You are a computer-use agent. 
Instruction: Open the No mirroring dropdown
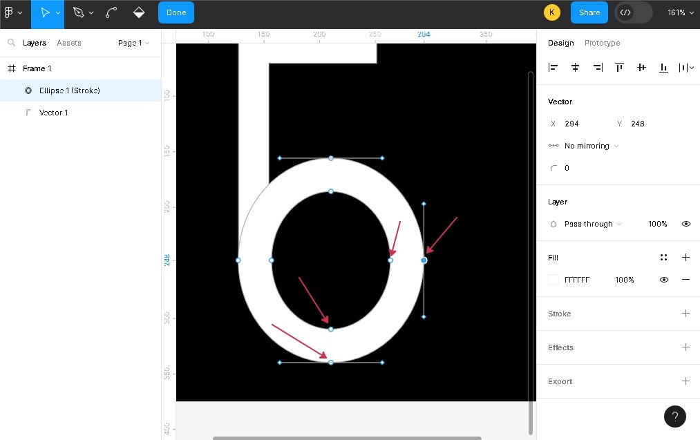pos(591,146)
